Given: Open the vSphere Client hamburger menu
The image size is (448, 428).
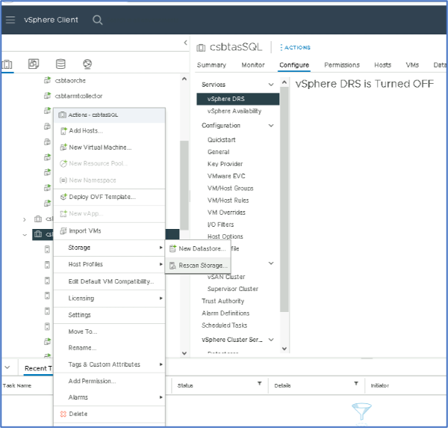Looking at the screenshot, I should click(10, 20).
